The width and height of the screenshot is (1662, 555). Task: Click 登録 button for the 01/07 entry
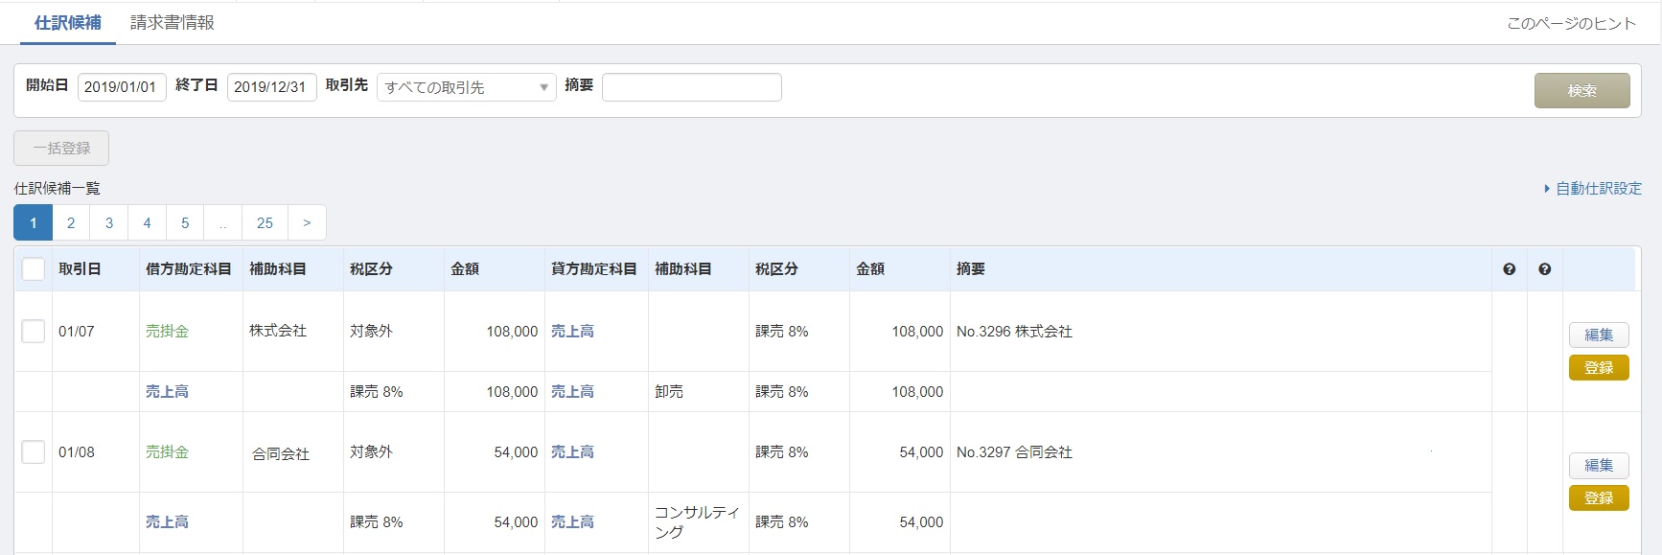pos(1598,368)
